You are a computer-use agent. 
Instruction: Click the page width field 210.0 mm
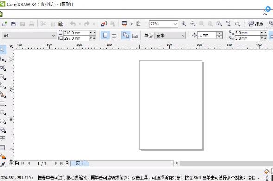(x=76, y=33)
